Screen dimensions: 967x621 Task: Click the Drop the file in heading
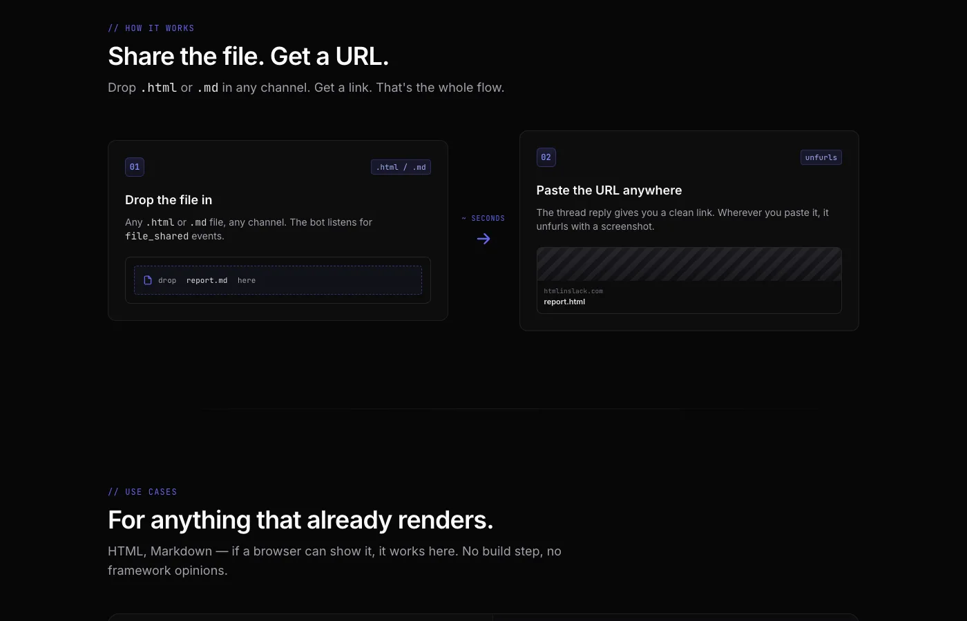click(x=169, y=200)
